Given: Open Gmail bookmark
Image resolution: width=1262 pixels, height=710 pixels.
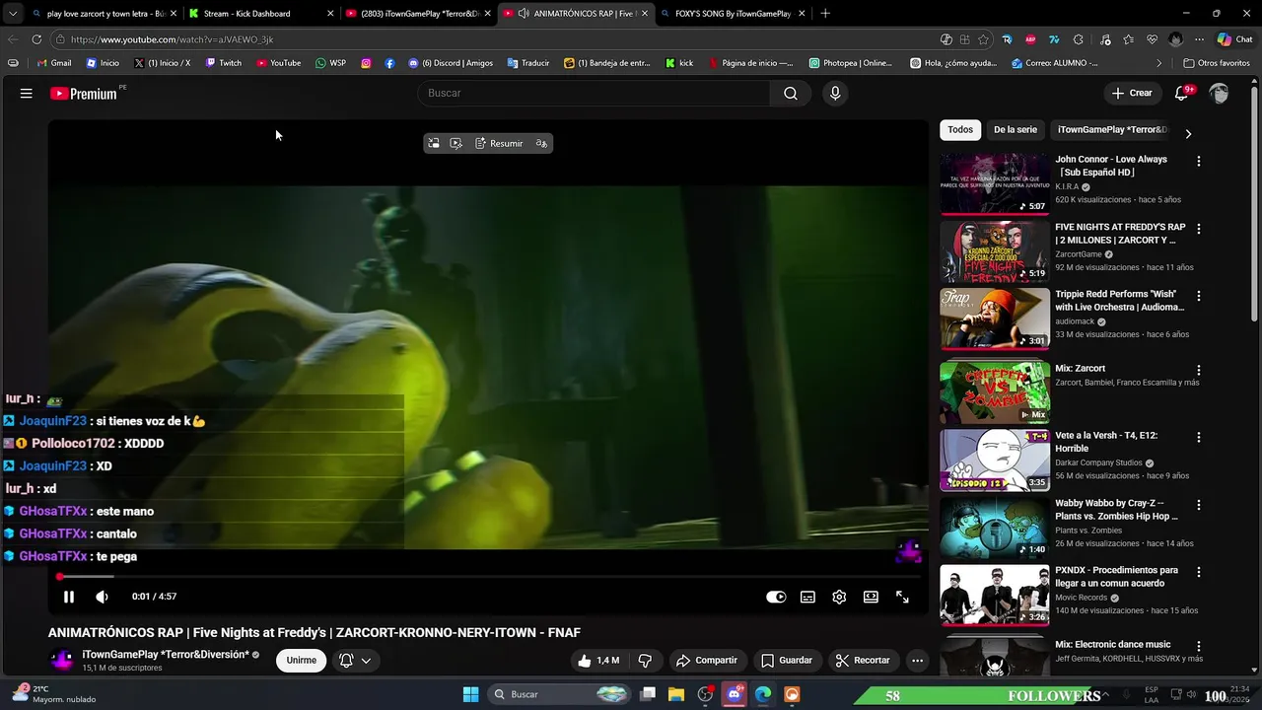Looking at the screenshot, I should (54, 63).
